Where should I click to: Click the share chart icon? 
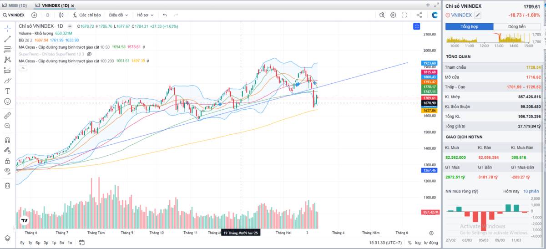[x=419, y=15]
